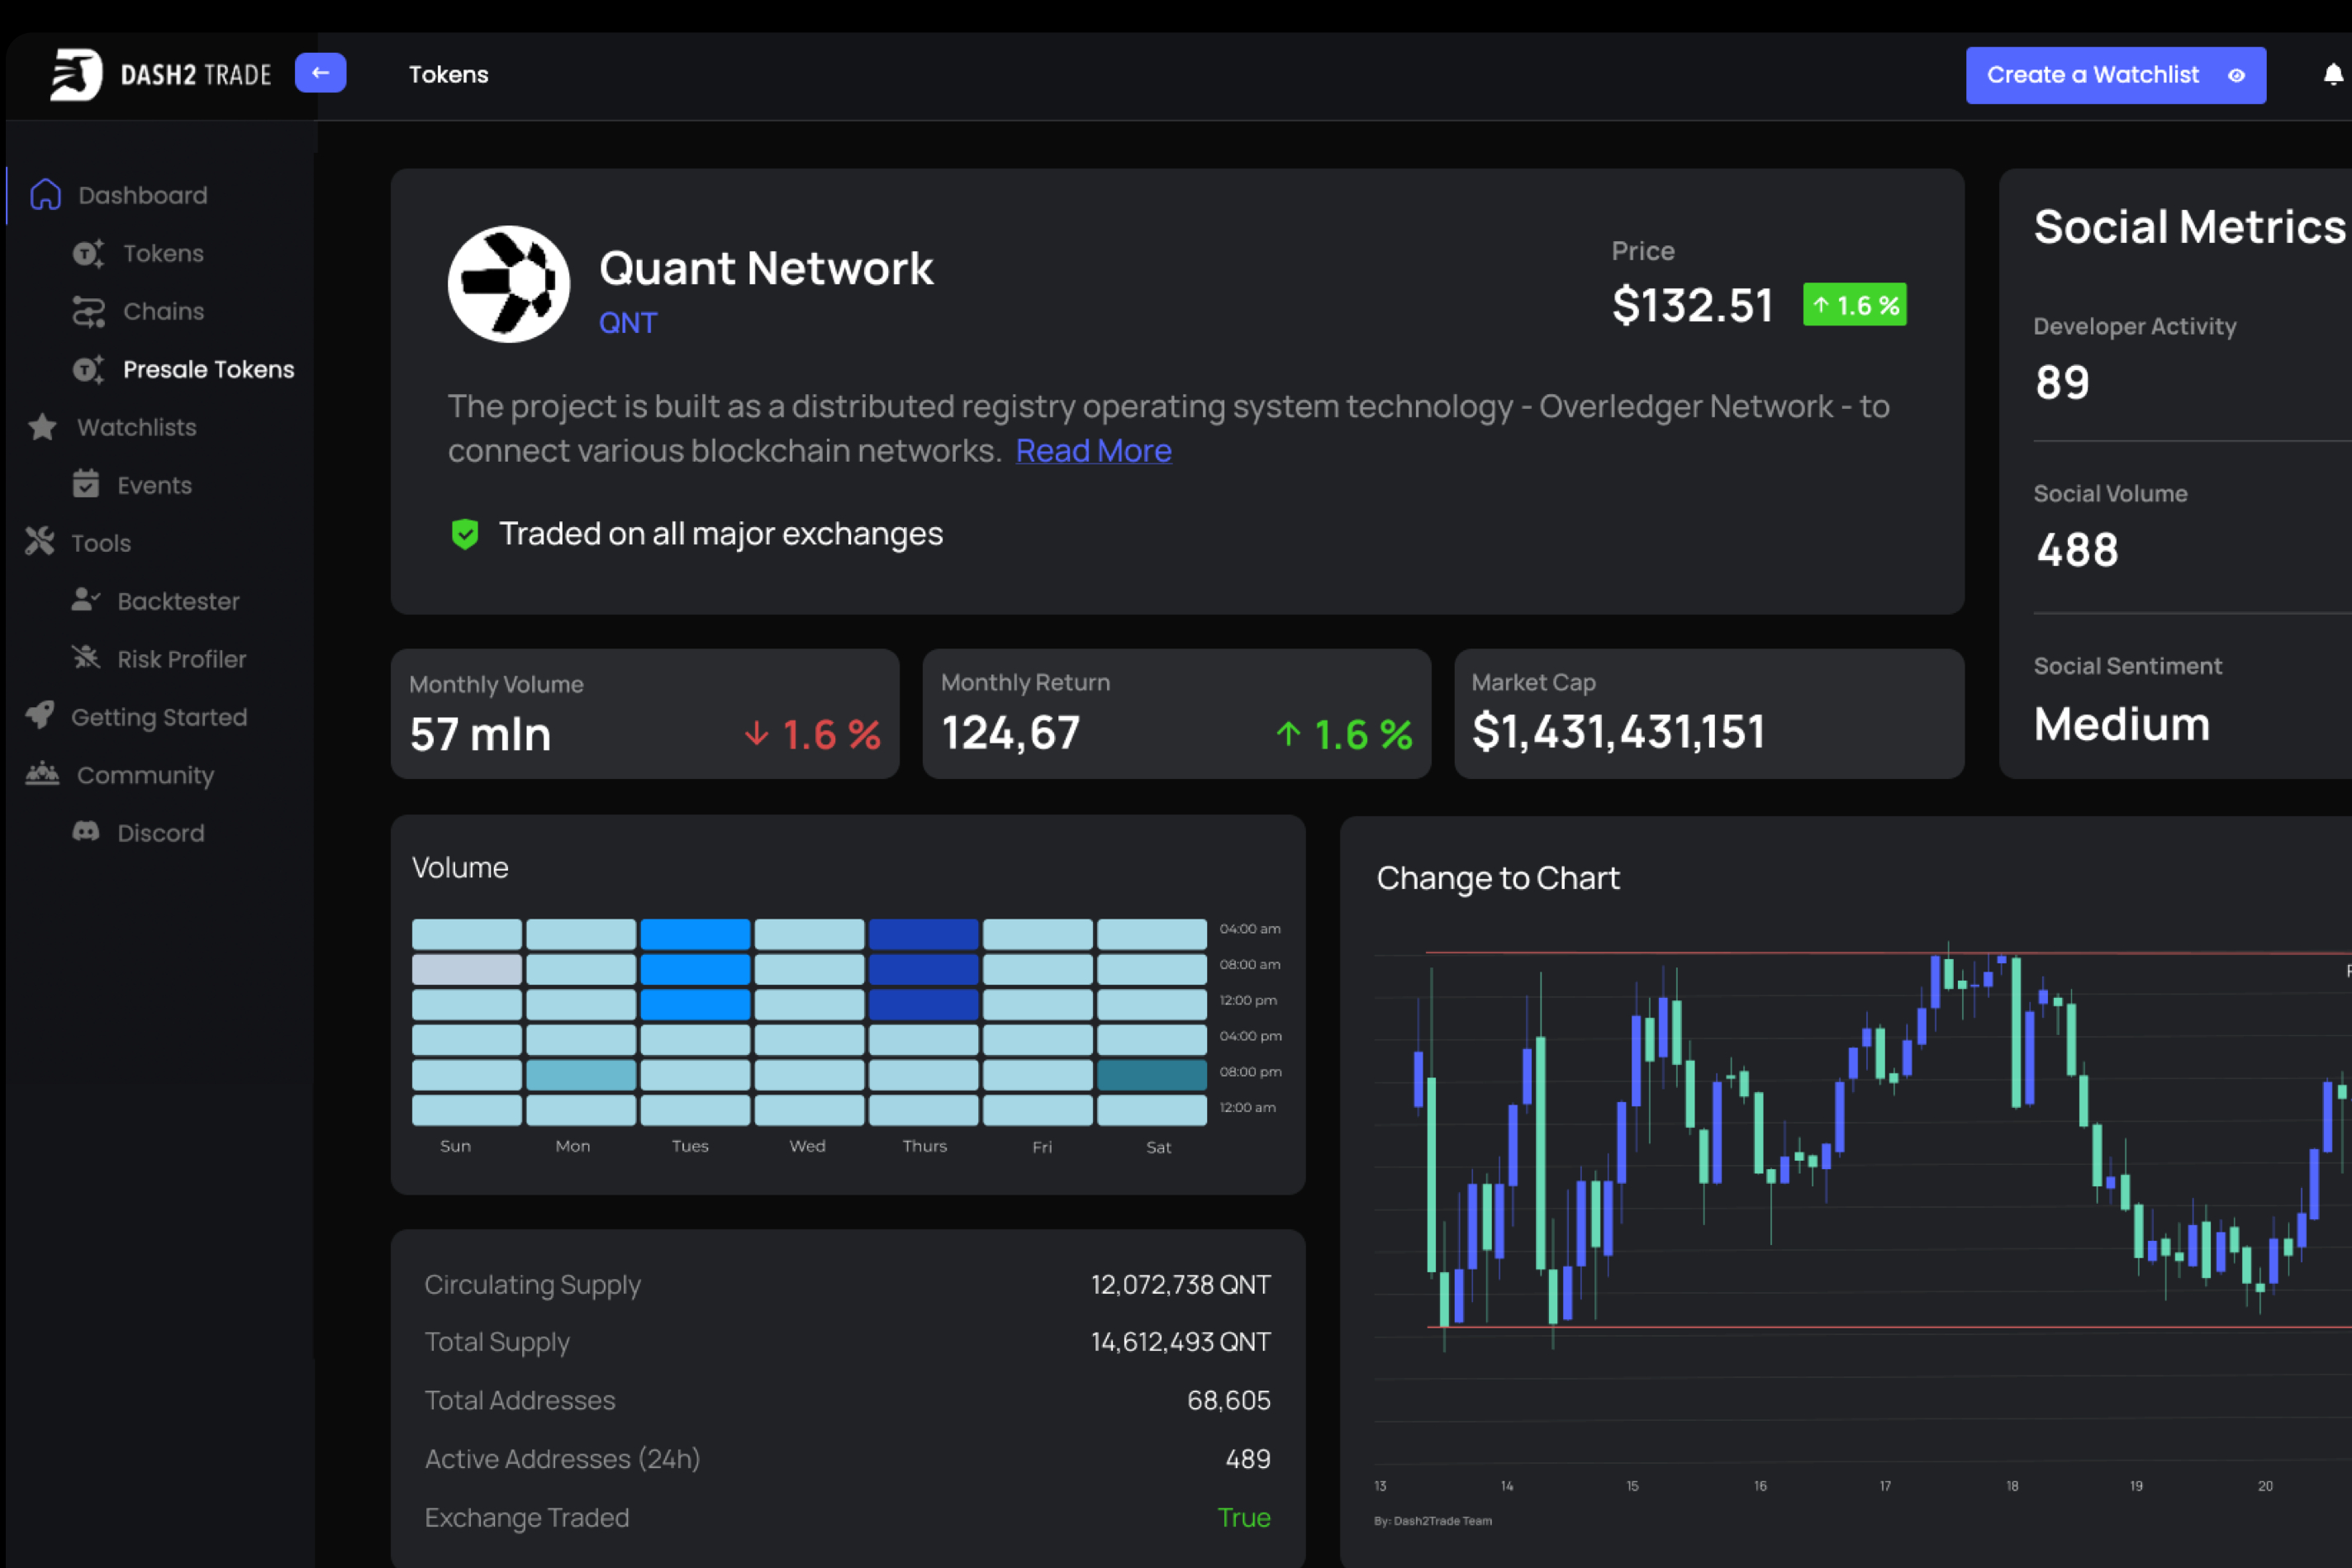Click the Active Addresses 489 value

(1247, 1458)
